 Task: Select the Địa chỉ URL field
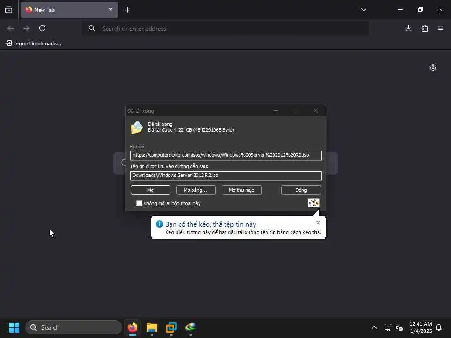coord(226,155)
